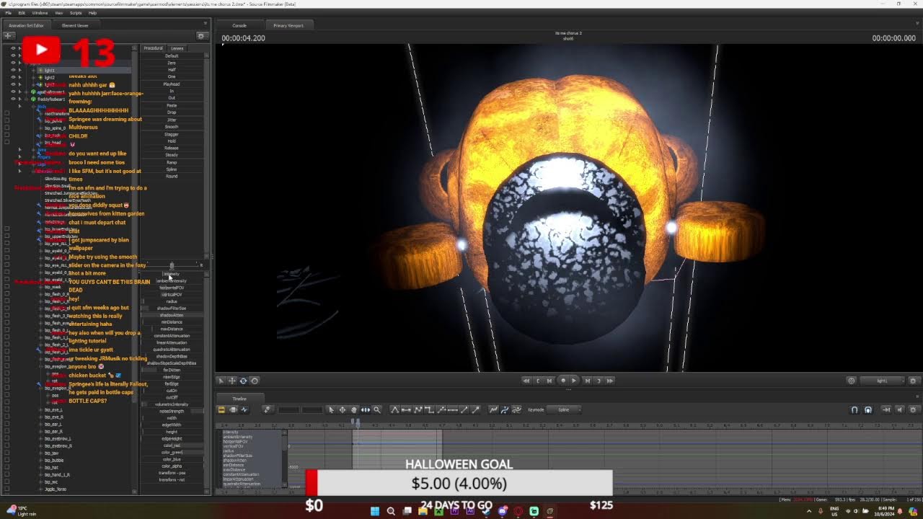Tick the checkbox for bip_rec

click(7, 482)
